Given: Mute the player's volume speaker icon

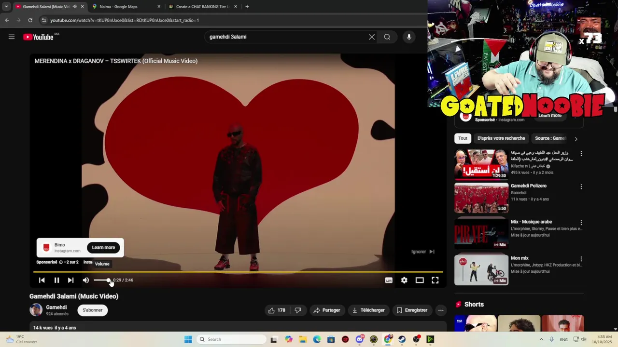Looking at the screenshot, I should (x=86, y=280).
